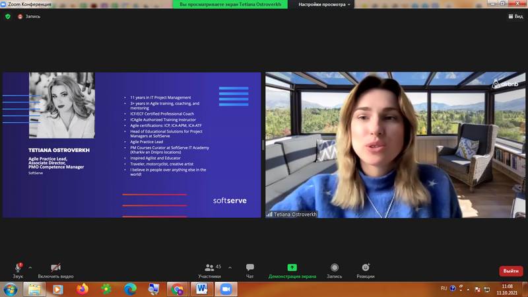Screen dimensions: 528x297
Task: Click the 'Agile Practice Lead' bullet on slide
Action: coord(147,142)
